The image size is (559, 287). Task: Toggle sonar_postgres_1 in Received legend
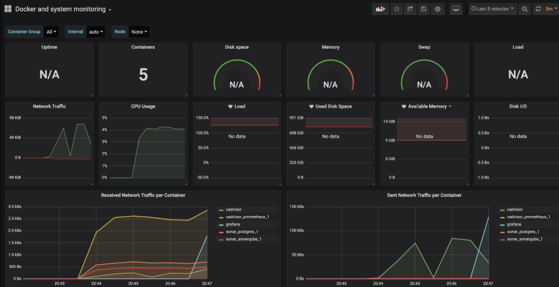click(242, 232)
